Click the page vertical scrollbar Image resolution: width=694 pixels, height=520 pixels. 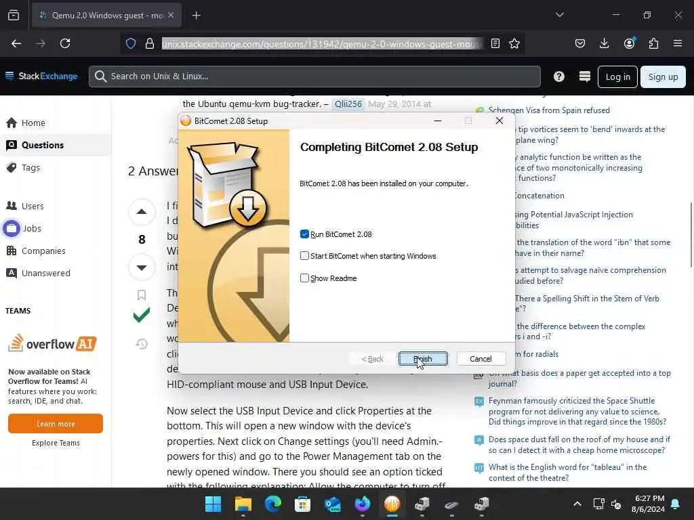691,234
